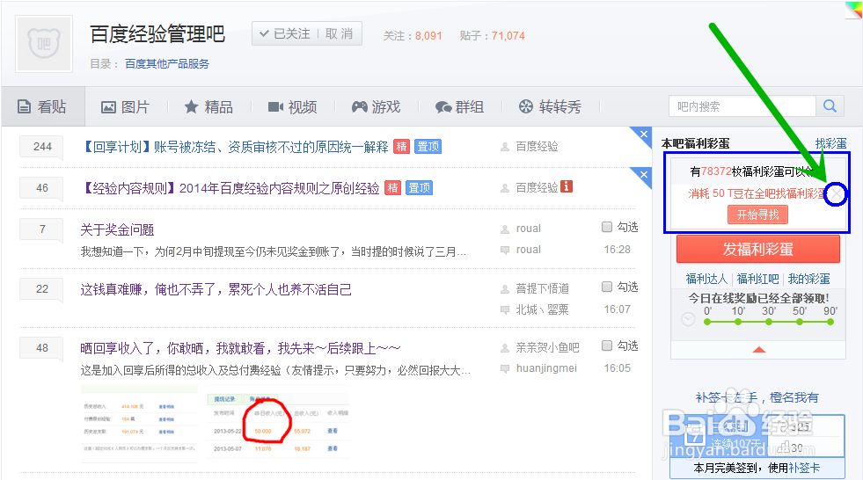Open the 我的彩蛋 link
The height and width of the screenshot is (480, 863).
click(x=809, y=280)
